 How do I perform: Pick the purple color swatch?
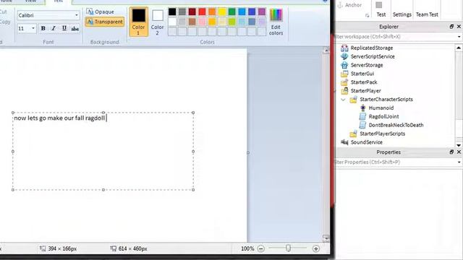pyautogui.click(x=262, y=12)
